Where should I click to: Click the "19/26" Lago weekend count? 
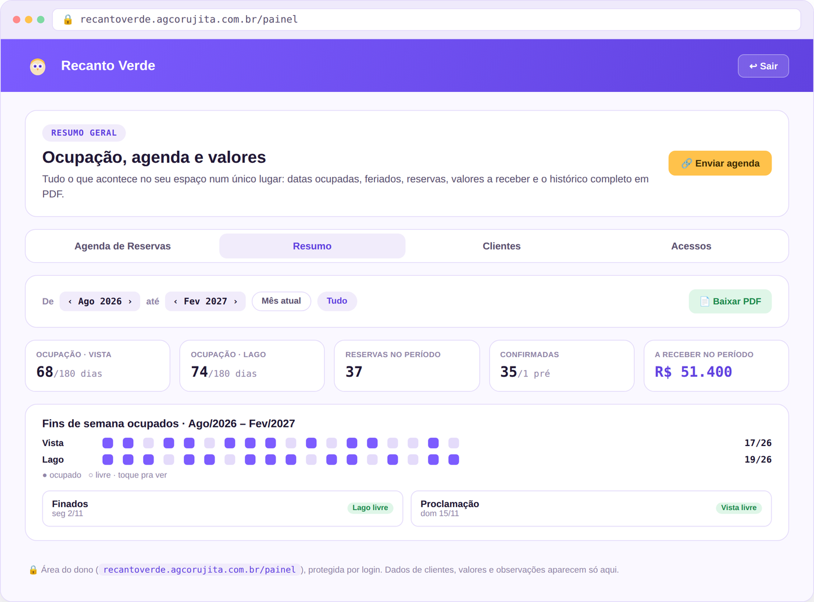[758, 459]
